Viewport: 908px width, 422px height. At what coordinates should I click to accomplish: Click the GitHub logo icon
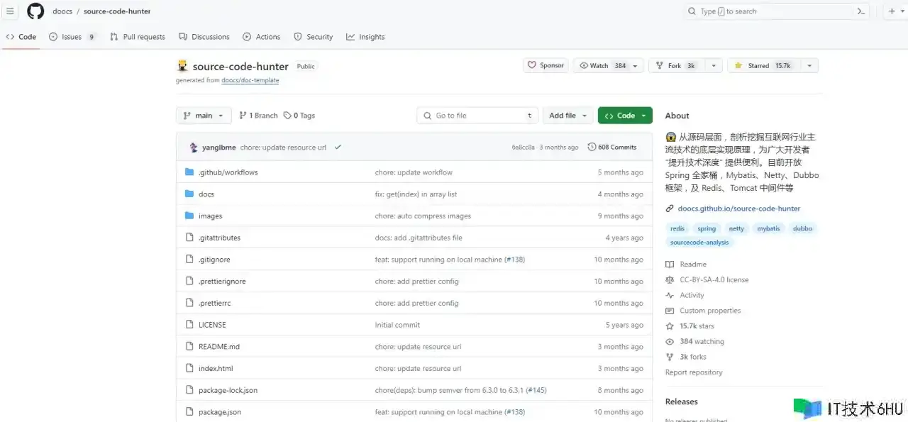pyautogui.click(x=35, y=11)
